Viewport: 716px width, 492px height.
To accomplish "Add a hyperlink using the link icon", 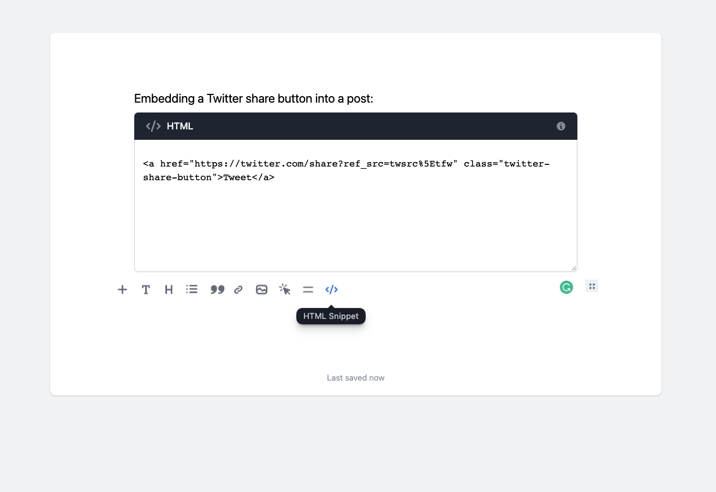I will pyautogui.click(x=238, y=289).
